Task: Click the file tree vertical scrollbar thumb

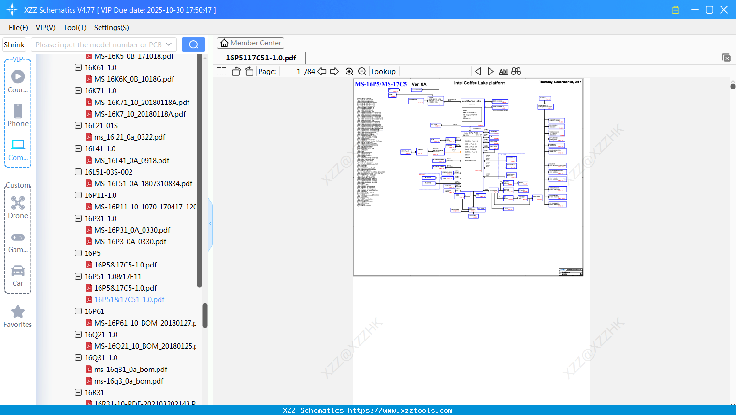Action: tap(205, 315)
